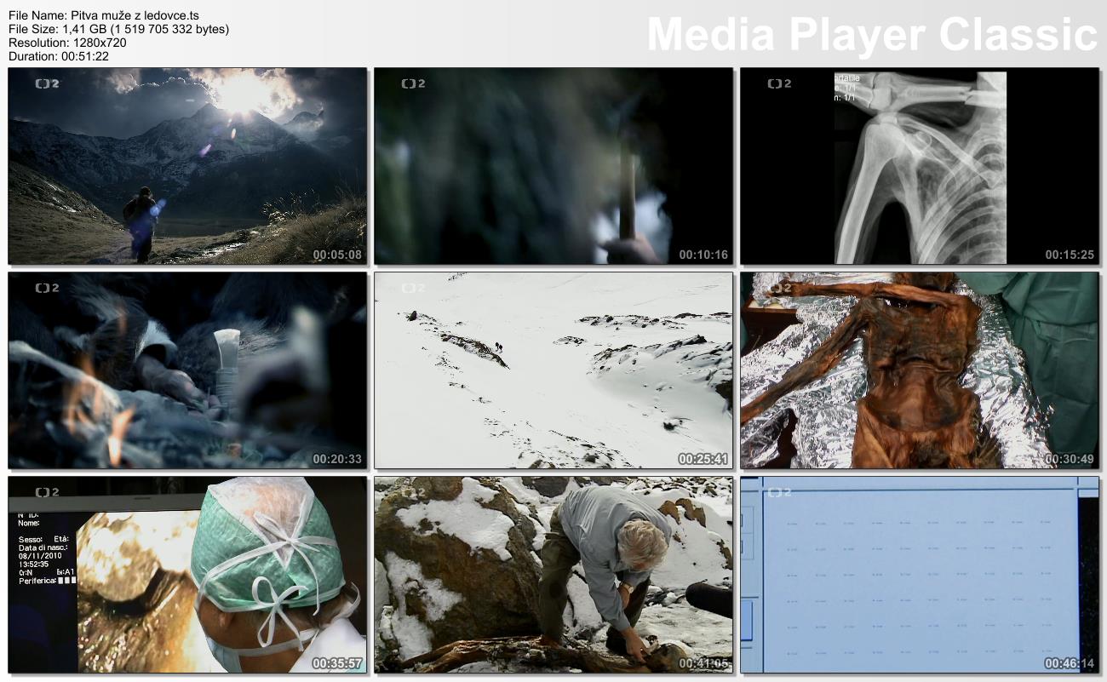Open the mummy on foil thumbnail

(x=920, y=370)
